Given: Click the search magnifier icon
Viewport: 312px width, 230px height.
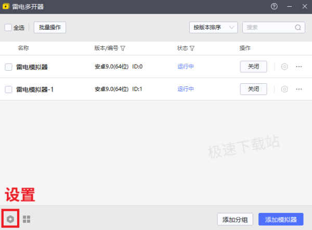Looking at the screenshot, I should pyautogui.click(x=298, y=28).
